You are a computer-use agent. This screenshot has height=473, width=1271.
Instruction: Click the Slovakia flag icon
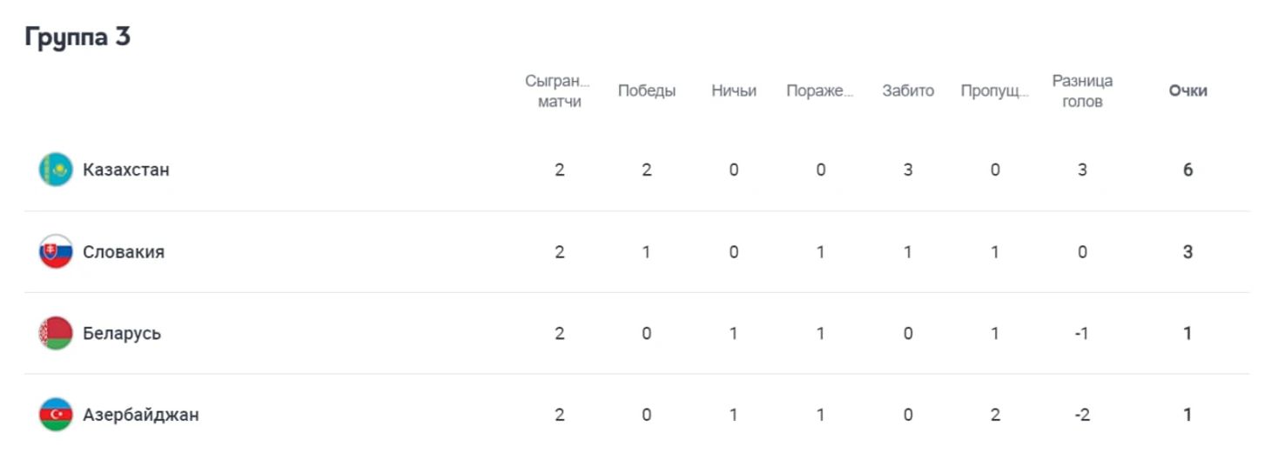click(56, 251)
